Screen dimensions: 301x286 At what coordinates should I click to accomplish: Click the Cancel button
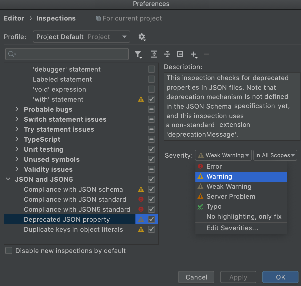coord(196,277)
